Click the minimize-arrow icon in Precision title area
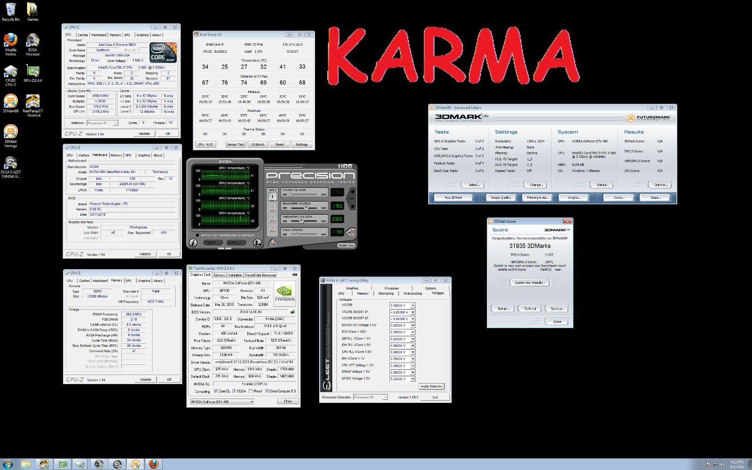 pyautogui.click(x=345, y=166)
